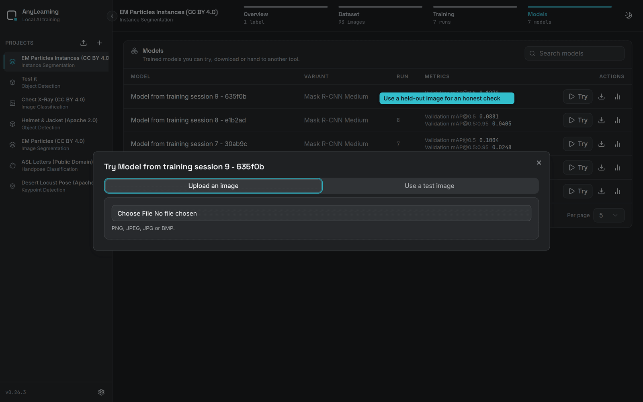
Task: Download the session 7 model
Action: (602, 144)
